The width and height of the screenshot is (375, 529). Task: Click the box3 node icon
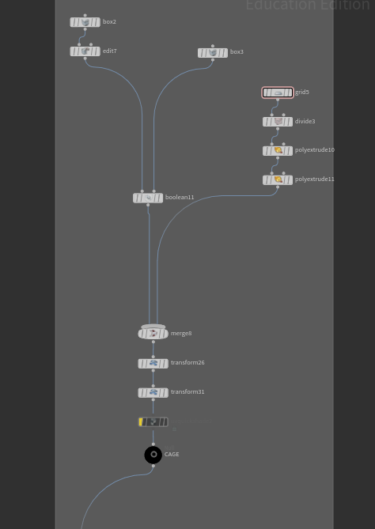(213, 53)
